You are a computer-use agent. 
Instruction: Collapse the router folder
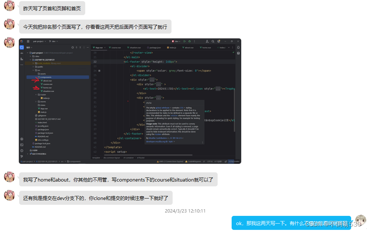(x=36, y=95)
